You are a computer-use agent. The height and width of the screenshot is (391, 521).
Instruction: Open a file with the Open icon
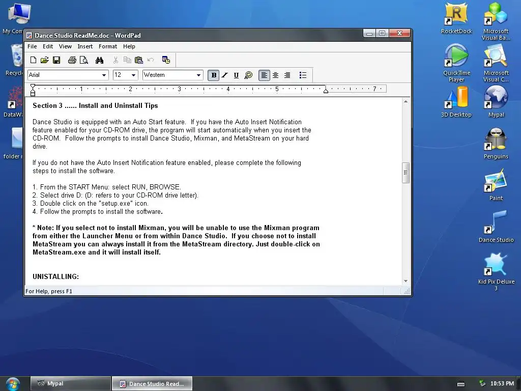45,60
